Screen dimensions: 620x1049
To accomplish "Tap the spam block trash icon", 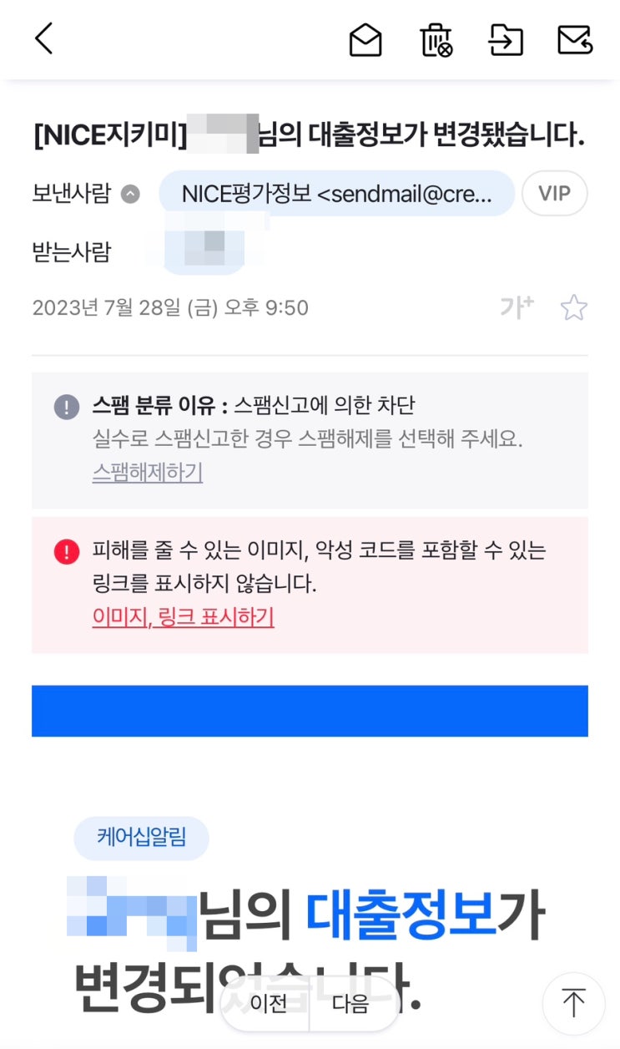I will [436, 40].
